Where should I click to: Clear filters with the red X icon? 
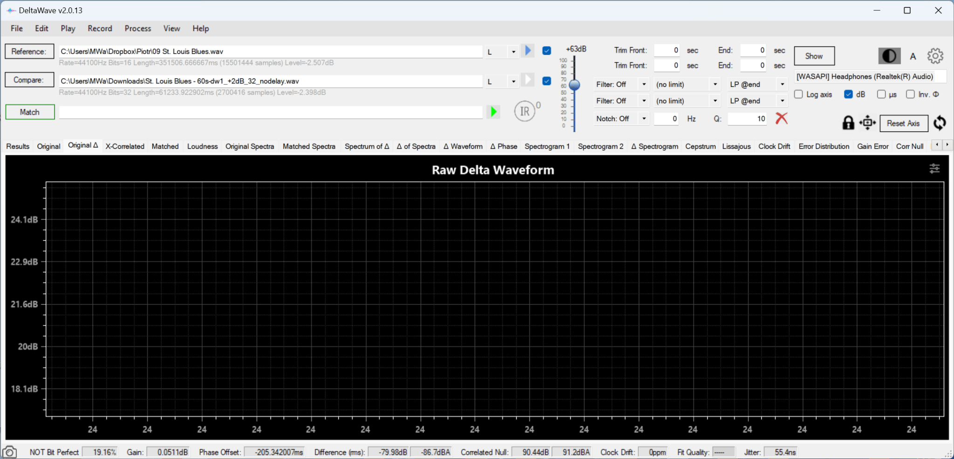tap(782, 118)
